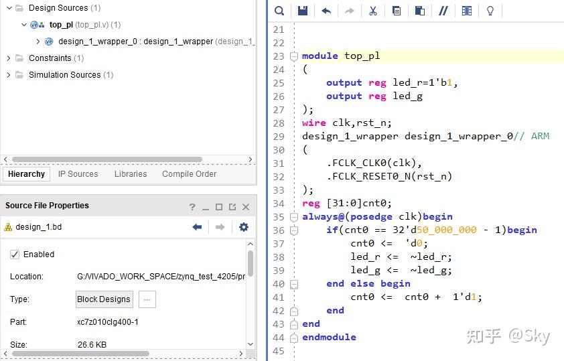This screenshot has width=564, height=361.
Task: Open properties settings gear
Action: [x=244, y=227]
